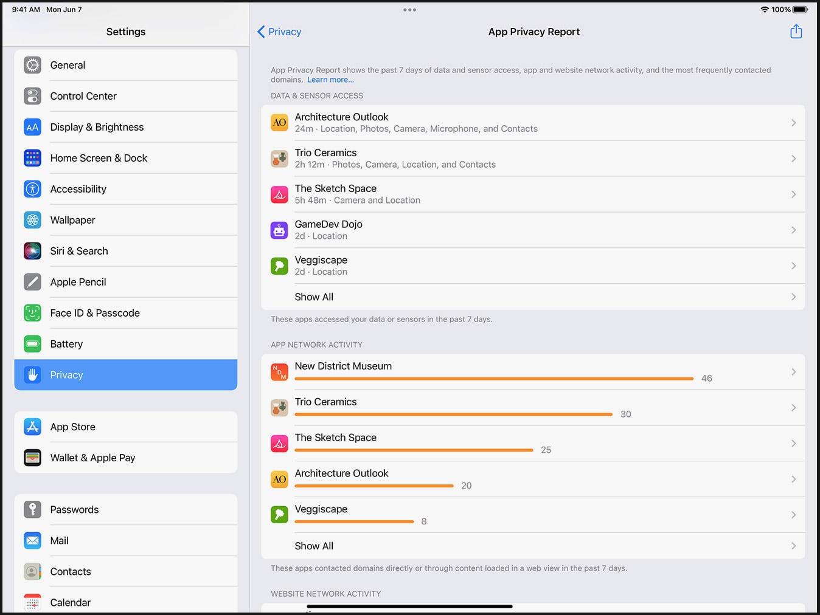Click The Sketch Space icon under Data & Sensor Access
The width and height of the screenshot is (820, 615).
coord(279,194)
